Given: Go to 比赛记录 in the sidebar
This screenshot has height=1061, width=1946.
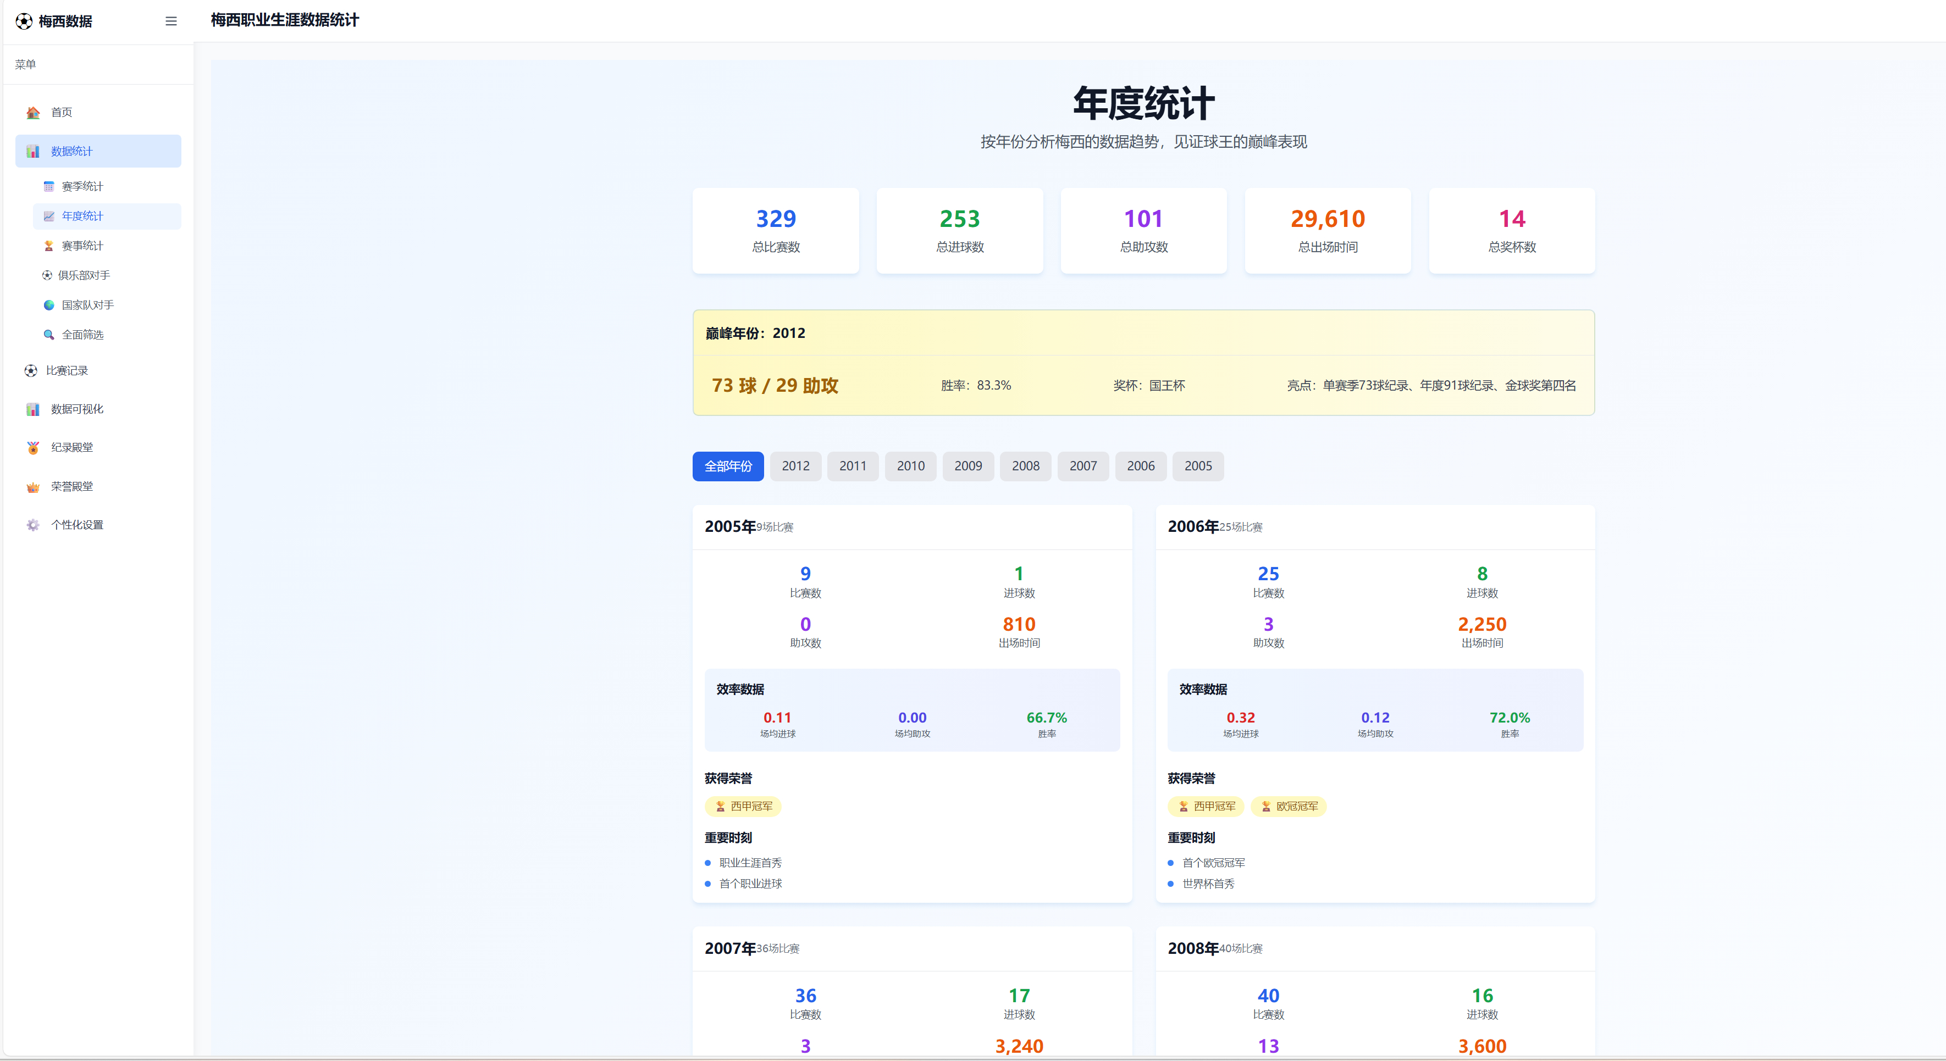Looking at the screenshot, I should point(98,371).
